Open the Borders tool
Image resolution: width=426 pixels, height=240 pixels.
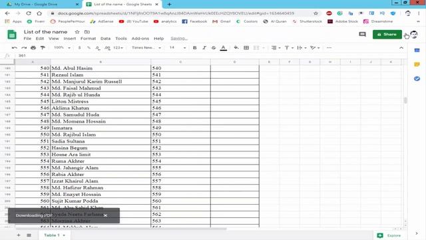tap(246, 48)
